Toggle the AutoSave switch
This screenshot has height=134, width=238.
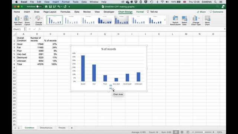point(39,7)
